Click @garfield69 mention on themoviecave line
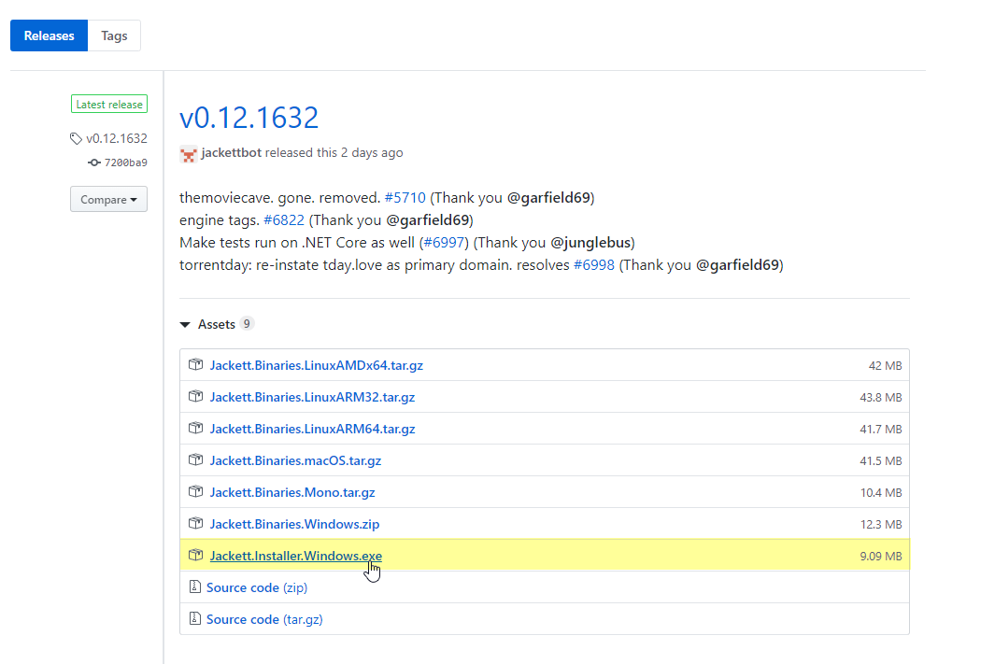Viewport: 995px width, 664px height. pyautogui.click(x=549, y=198)
